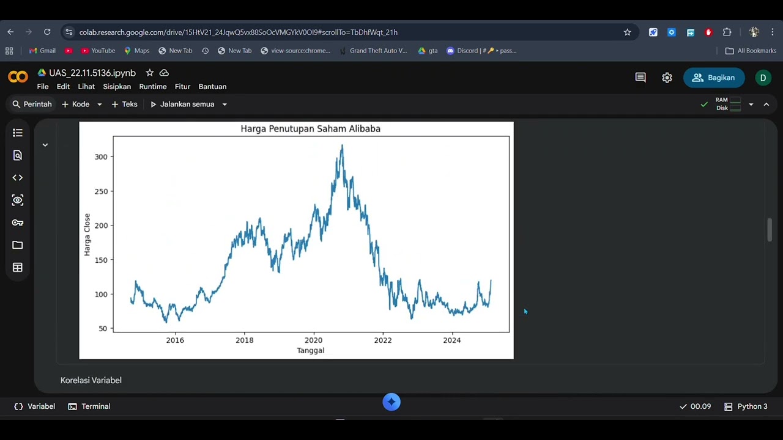This screenshot has width=783, height=440.
Task: Add a new Kode cell
Action: click(76, 105)
